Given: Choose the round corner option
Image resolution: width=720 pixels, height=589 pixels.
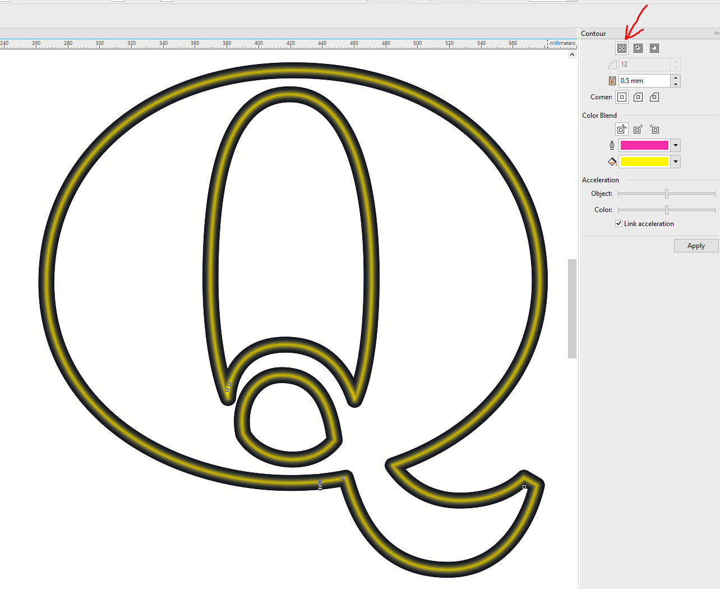Looking at the screenshot, I should 638,97.
